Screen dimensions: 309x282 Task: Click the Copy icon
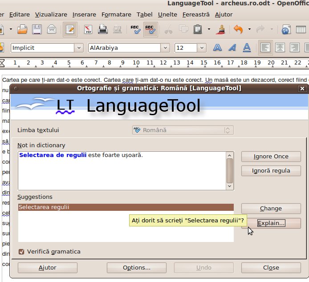[183, 29]
